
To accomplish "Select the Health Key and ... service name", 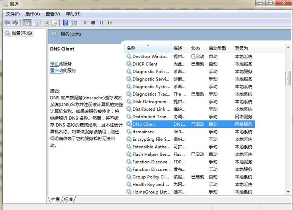I will pyautogui.click(x=150, y=185).
